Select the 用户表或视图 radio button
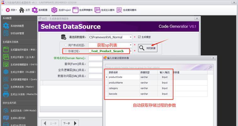238x126 pixels. pos(66,45)
